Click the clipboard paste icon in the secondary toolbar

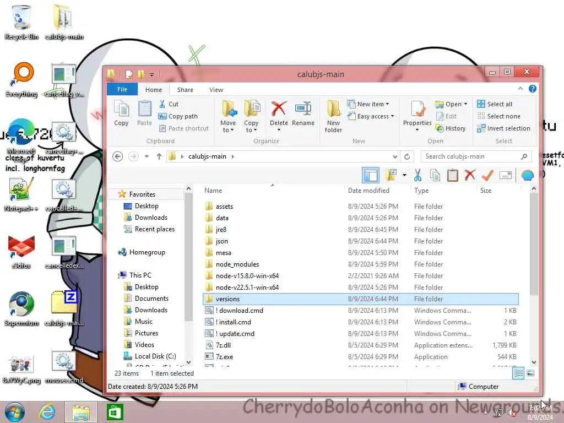453,176
